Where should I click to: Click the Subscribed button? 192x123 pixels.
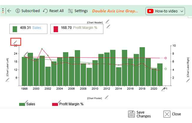click(28, 11)
